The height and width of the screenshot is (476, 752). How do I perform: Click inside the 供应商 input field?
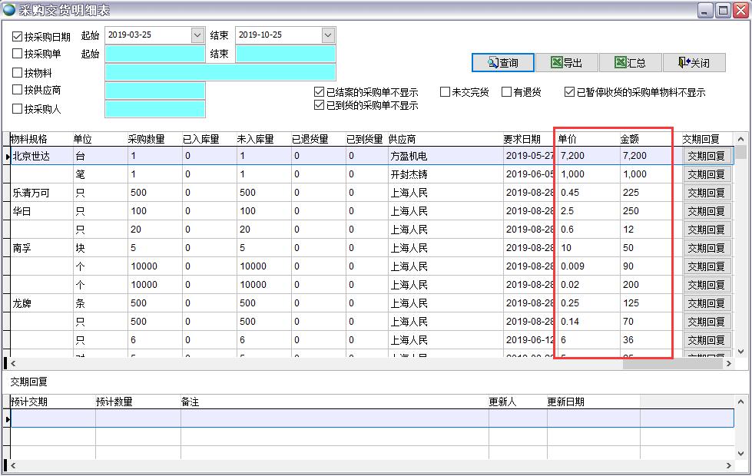(155, 89)
